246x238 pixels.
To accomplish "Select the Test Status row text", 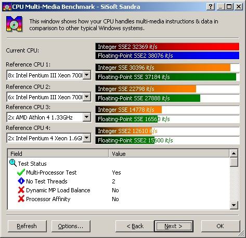I will point(32,164).
